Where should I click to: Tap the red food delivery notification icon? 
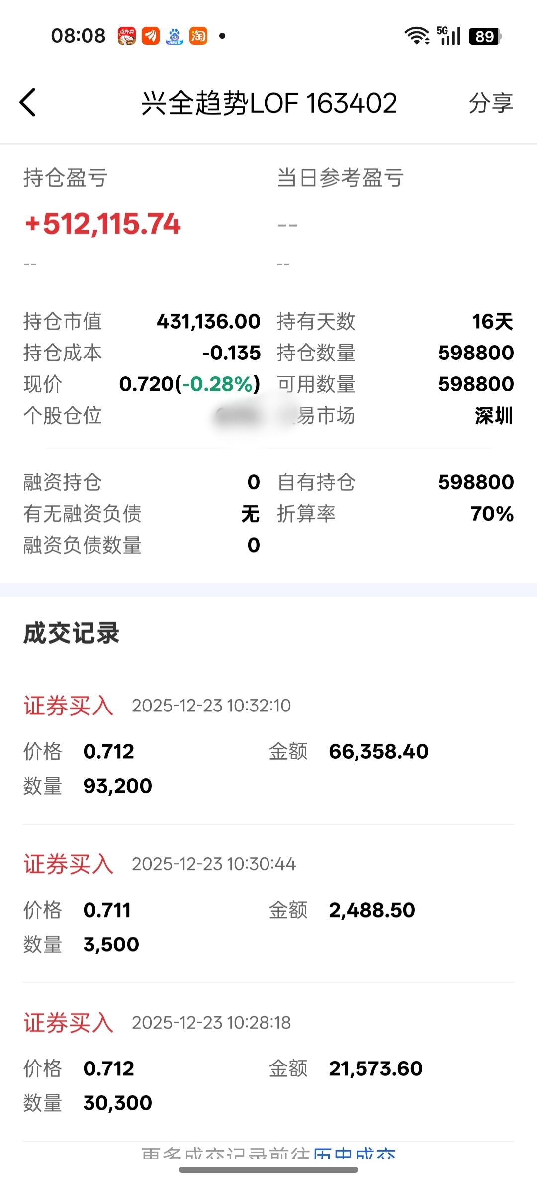127,36
